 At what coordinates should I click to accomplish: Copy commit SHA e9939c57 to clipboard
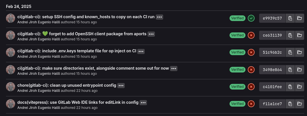point(290,18)
